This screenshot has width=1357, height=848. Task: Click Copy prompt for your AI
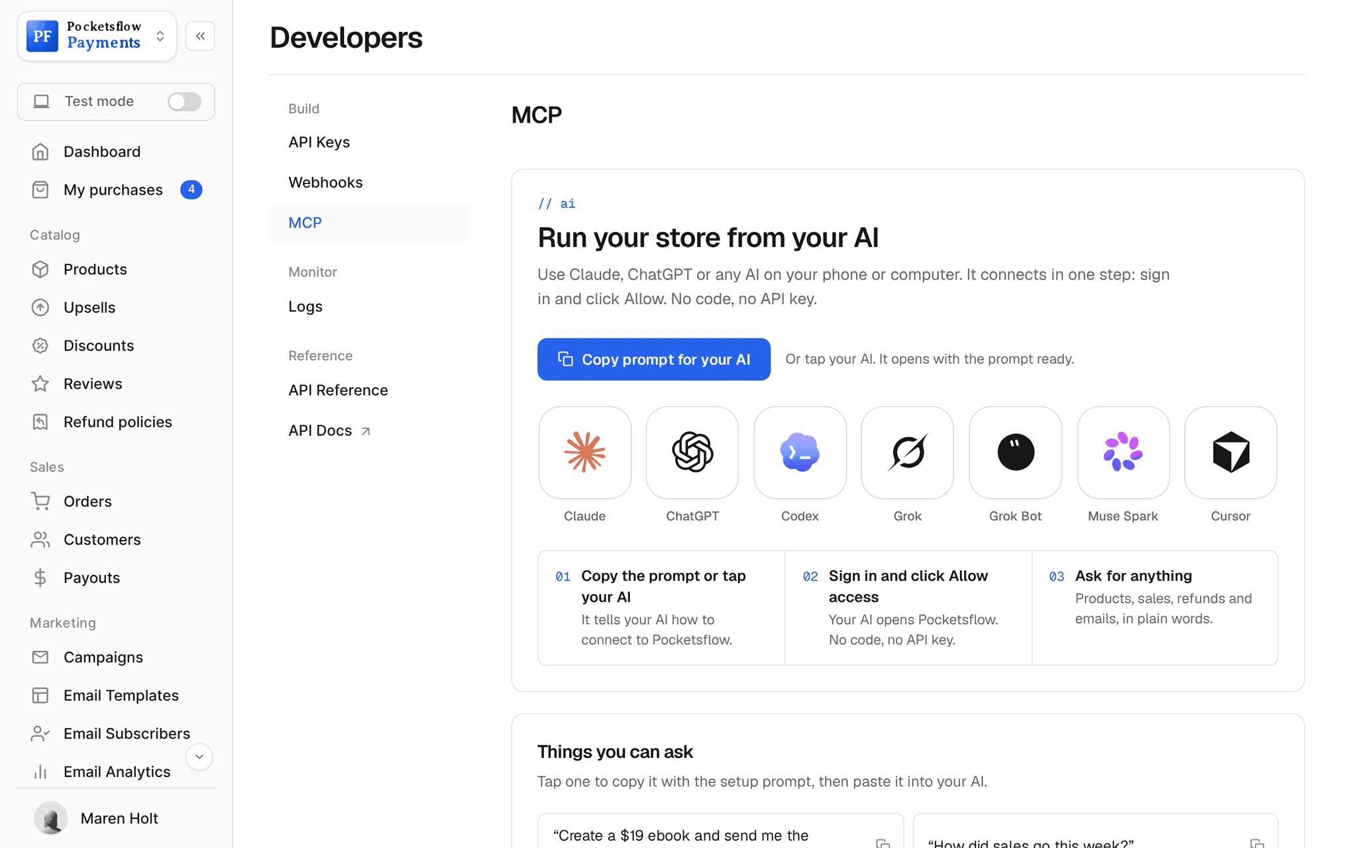pos(653,359)
